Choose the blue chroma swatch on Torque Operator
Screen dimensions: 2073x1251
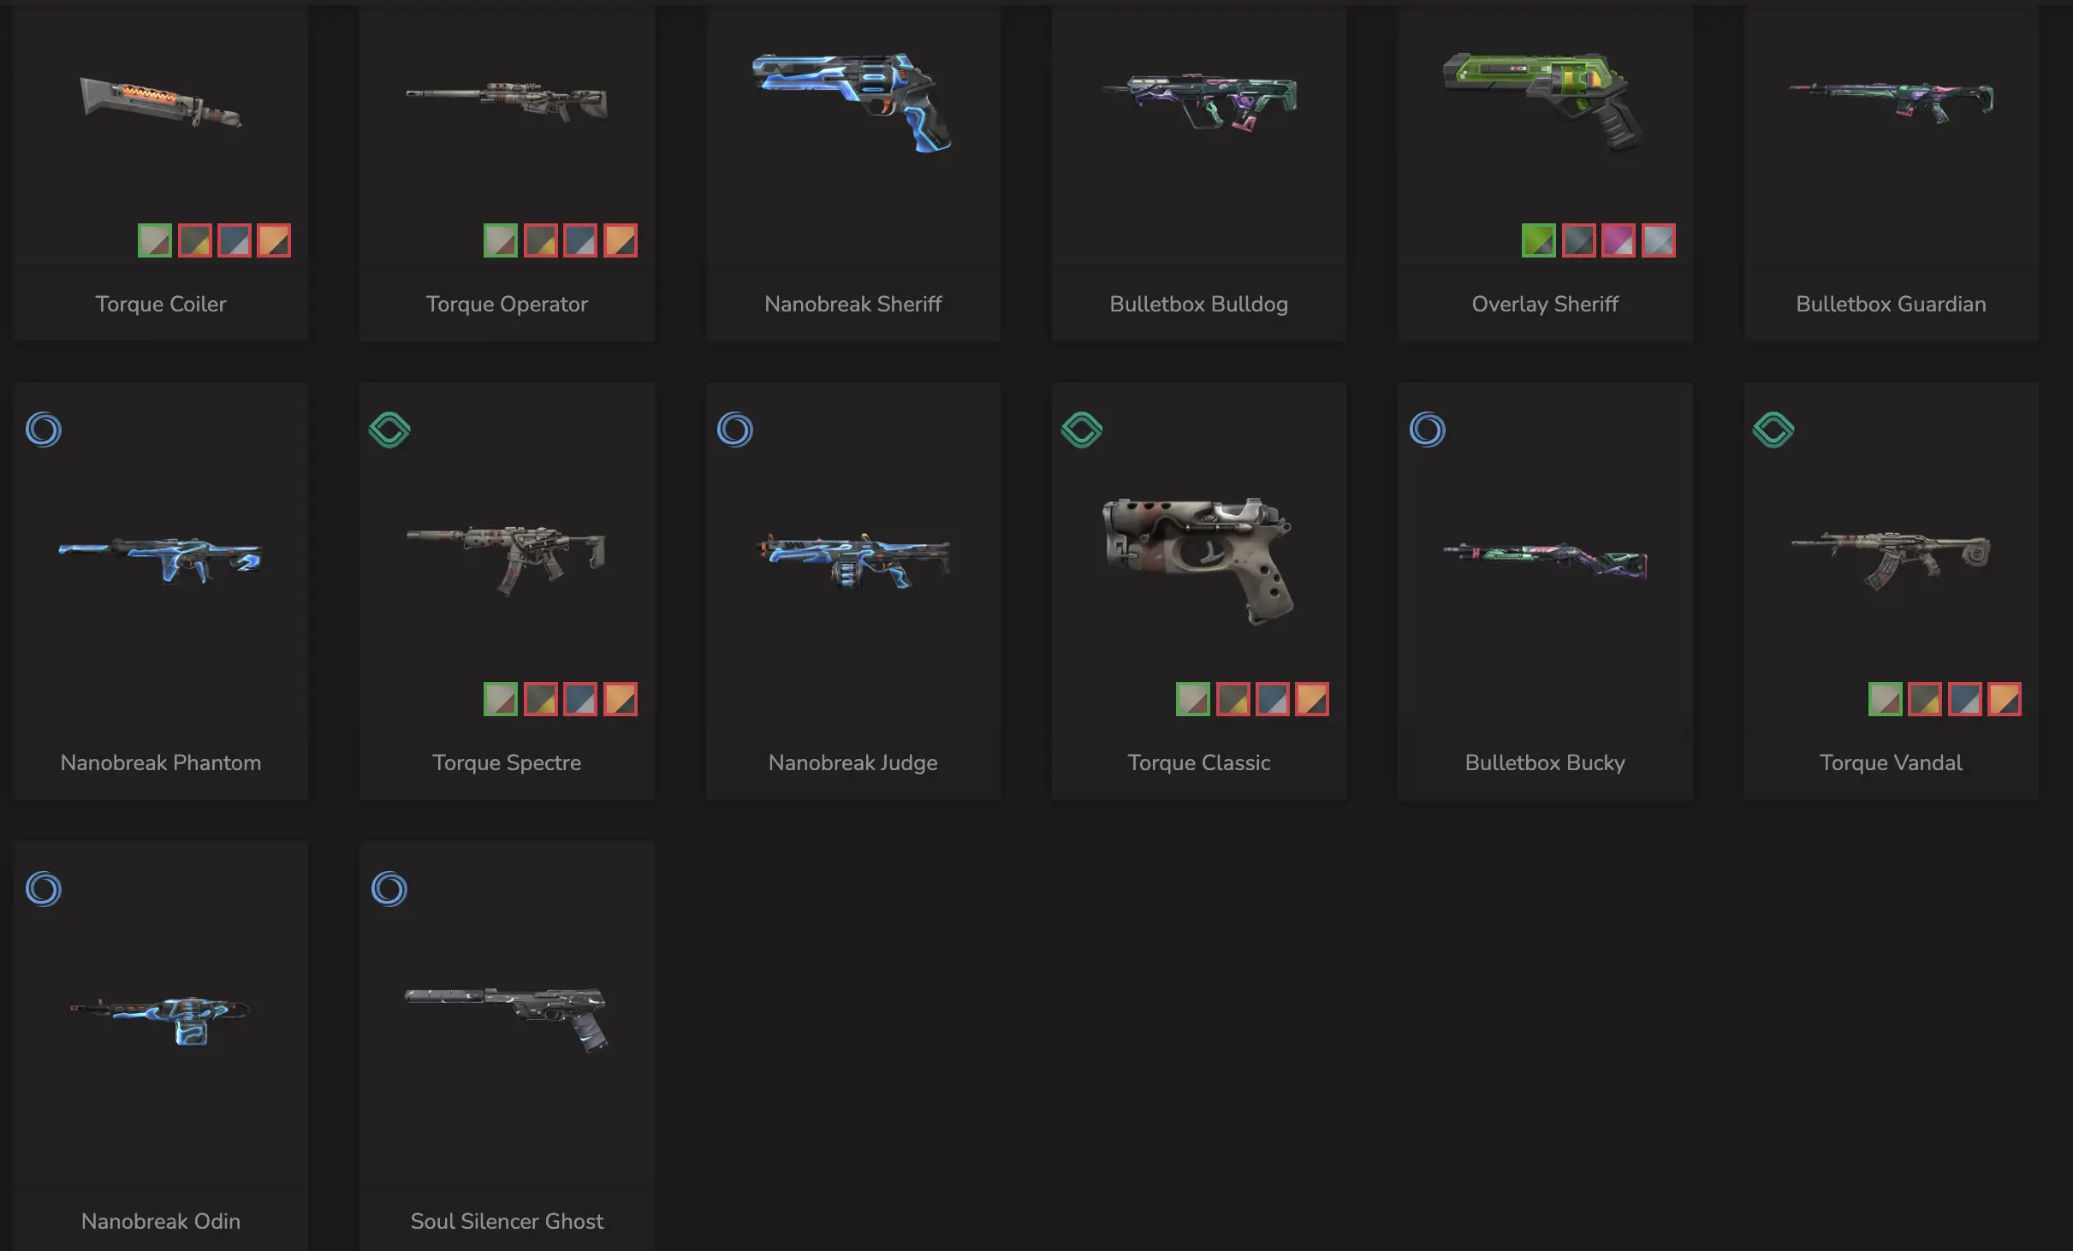(x=580, y=240)
